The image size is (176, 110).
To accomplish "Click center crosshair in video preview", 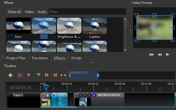I will (x=155, y=27).
